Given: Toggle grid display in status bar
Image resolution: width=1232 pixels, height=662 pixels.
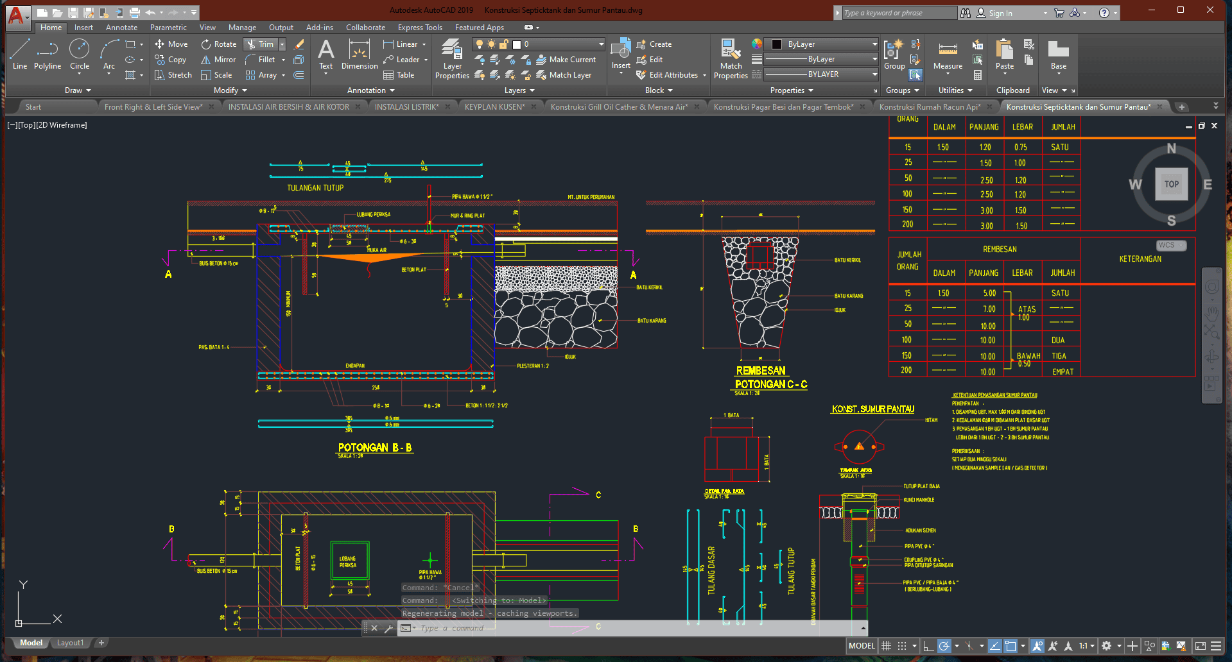Looking at the screenshot, I should point(887,646).
